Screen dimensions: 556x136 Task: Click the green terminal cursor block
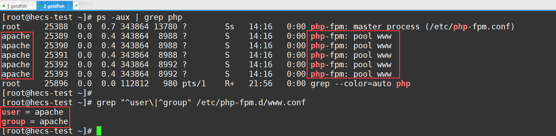tap(99, 131)
